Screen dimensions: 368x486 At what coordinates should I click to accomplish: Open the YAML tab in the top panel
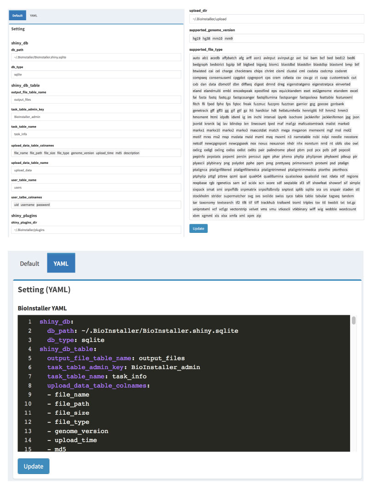click(34, 16)
